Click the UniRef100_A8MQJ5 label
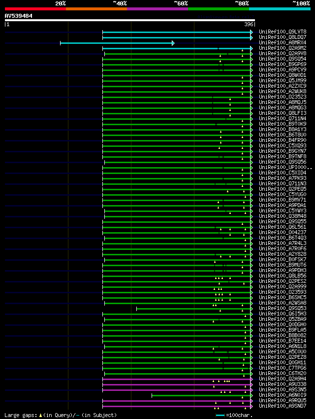The width and height of the screenshot is (315, 419). click(x=283, y=103)
